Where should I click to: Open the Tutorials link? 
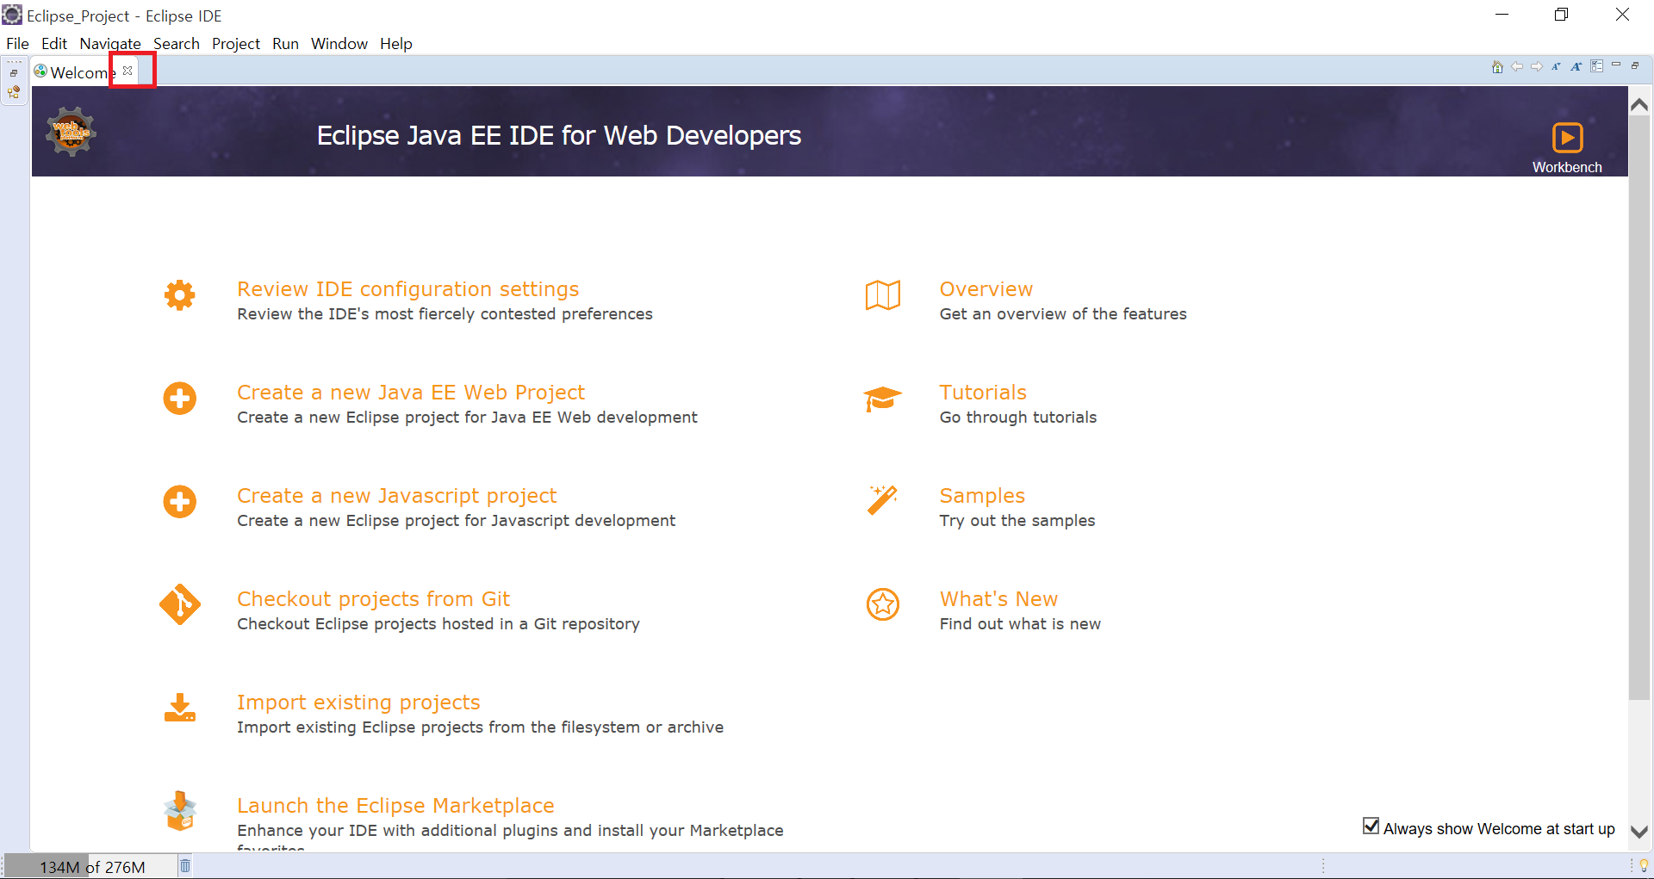[x=983, y=393]
